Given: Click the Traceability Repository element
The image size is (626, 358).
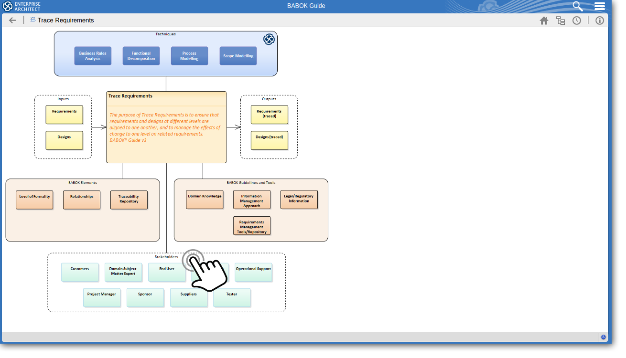Looking at the screenshot, I should pyautogui.click(x=129, y=200).
